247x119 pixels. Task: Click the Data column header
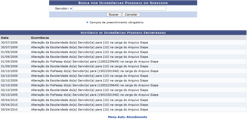tap(5, 38)
